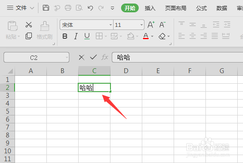Select row 10 header
The width and height of the screenshot is (243, 163).
[x=7, y=151]
